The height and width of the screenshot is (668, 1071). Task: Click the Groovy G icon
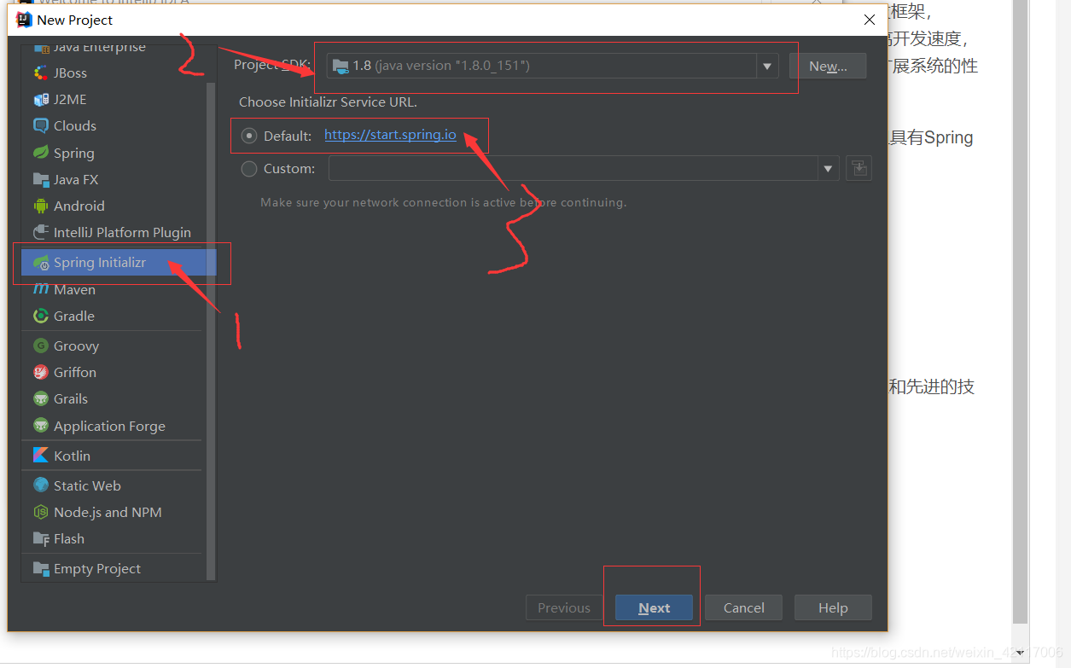coord(41,346)
